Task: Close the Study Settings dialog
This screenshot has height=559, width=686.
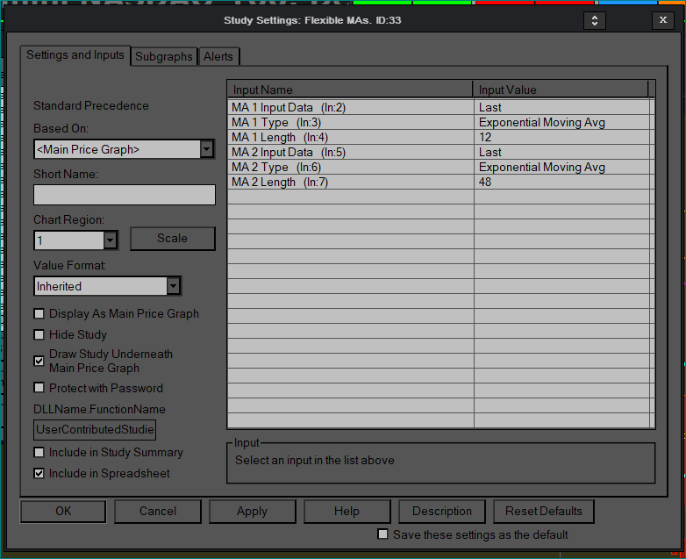Action: pyautogui.click(x=663, y=20)
